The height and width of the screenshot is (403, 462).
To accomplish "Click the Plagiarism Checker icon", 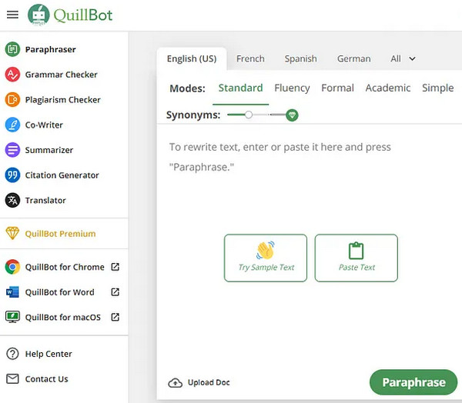I will (12, 99).
